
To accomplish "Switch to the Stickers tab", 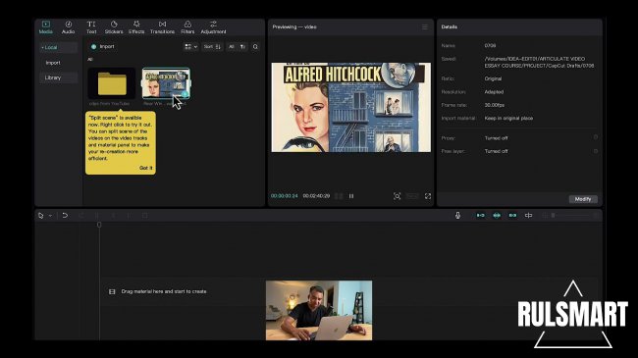I will tap(114, 27).
